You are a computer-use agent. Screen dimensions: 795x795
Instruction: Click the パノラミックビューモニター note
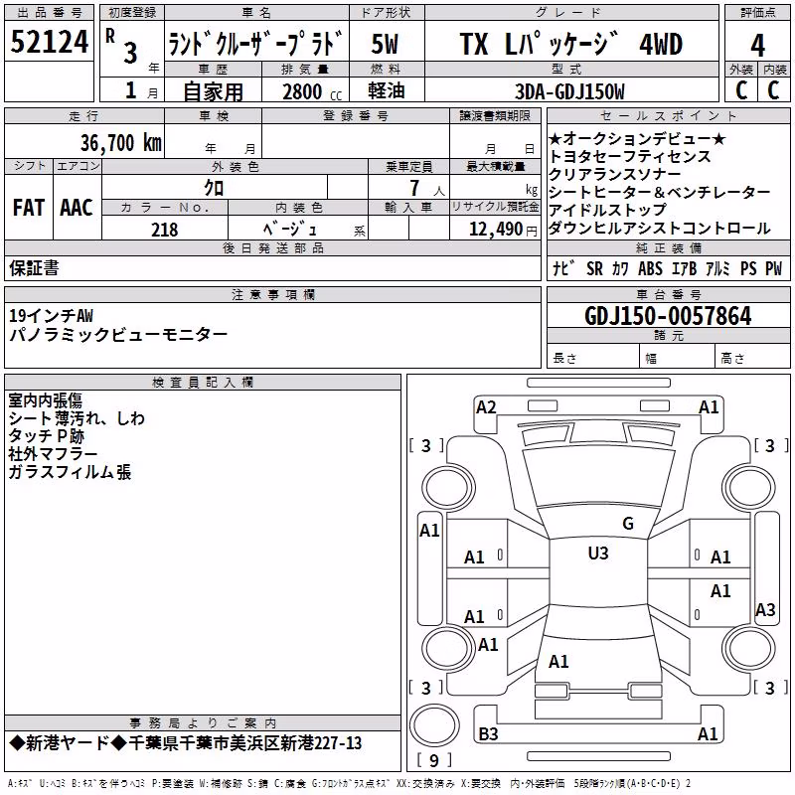coord(118,334)
